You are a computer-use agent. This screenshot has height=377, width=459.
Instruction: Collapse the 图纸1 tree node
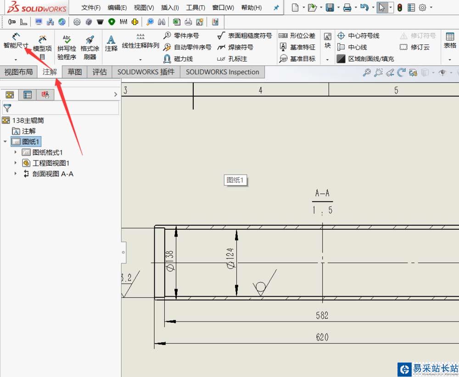[5, 142]
